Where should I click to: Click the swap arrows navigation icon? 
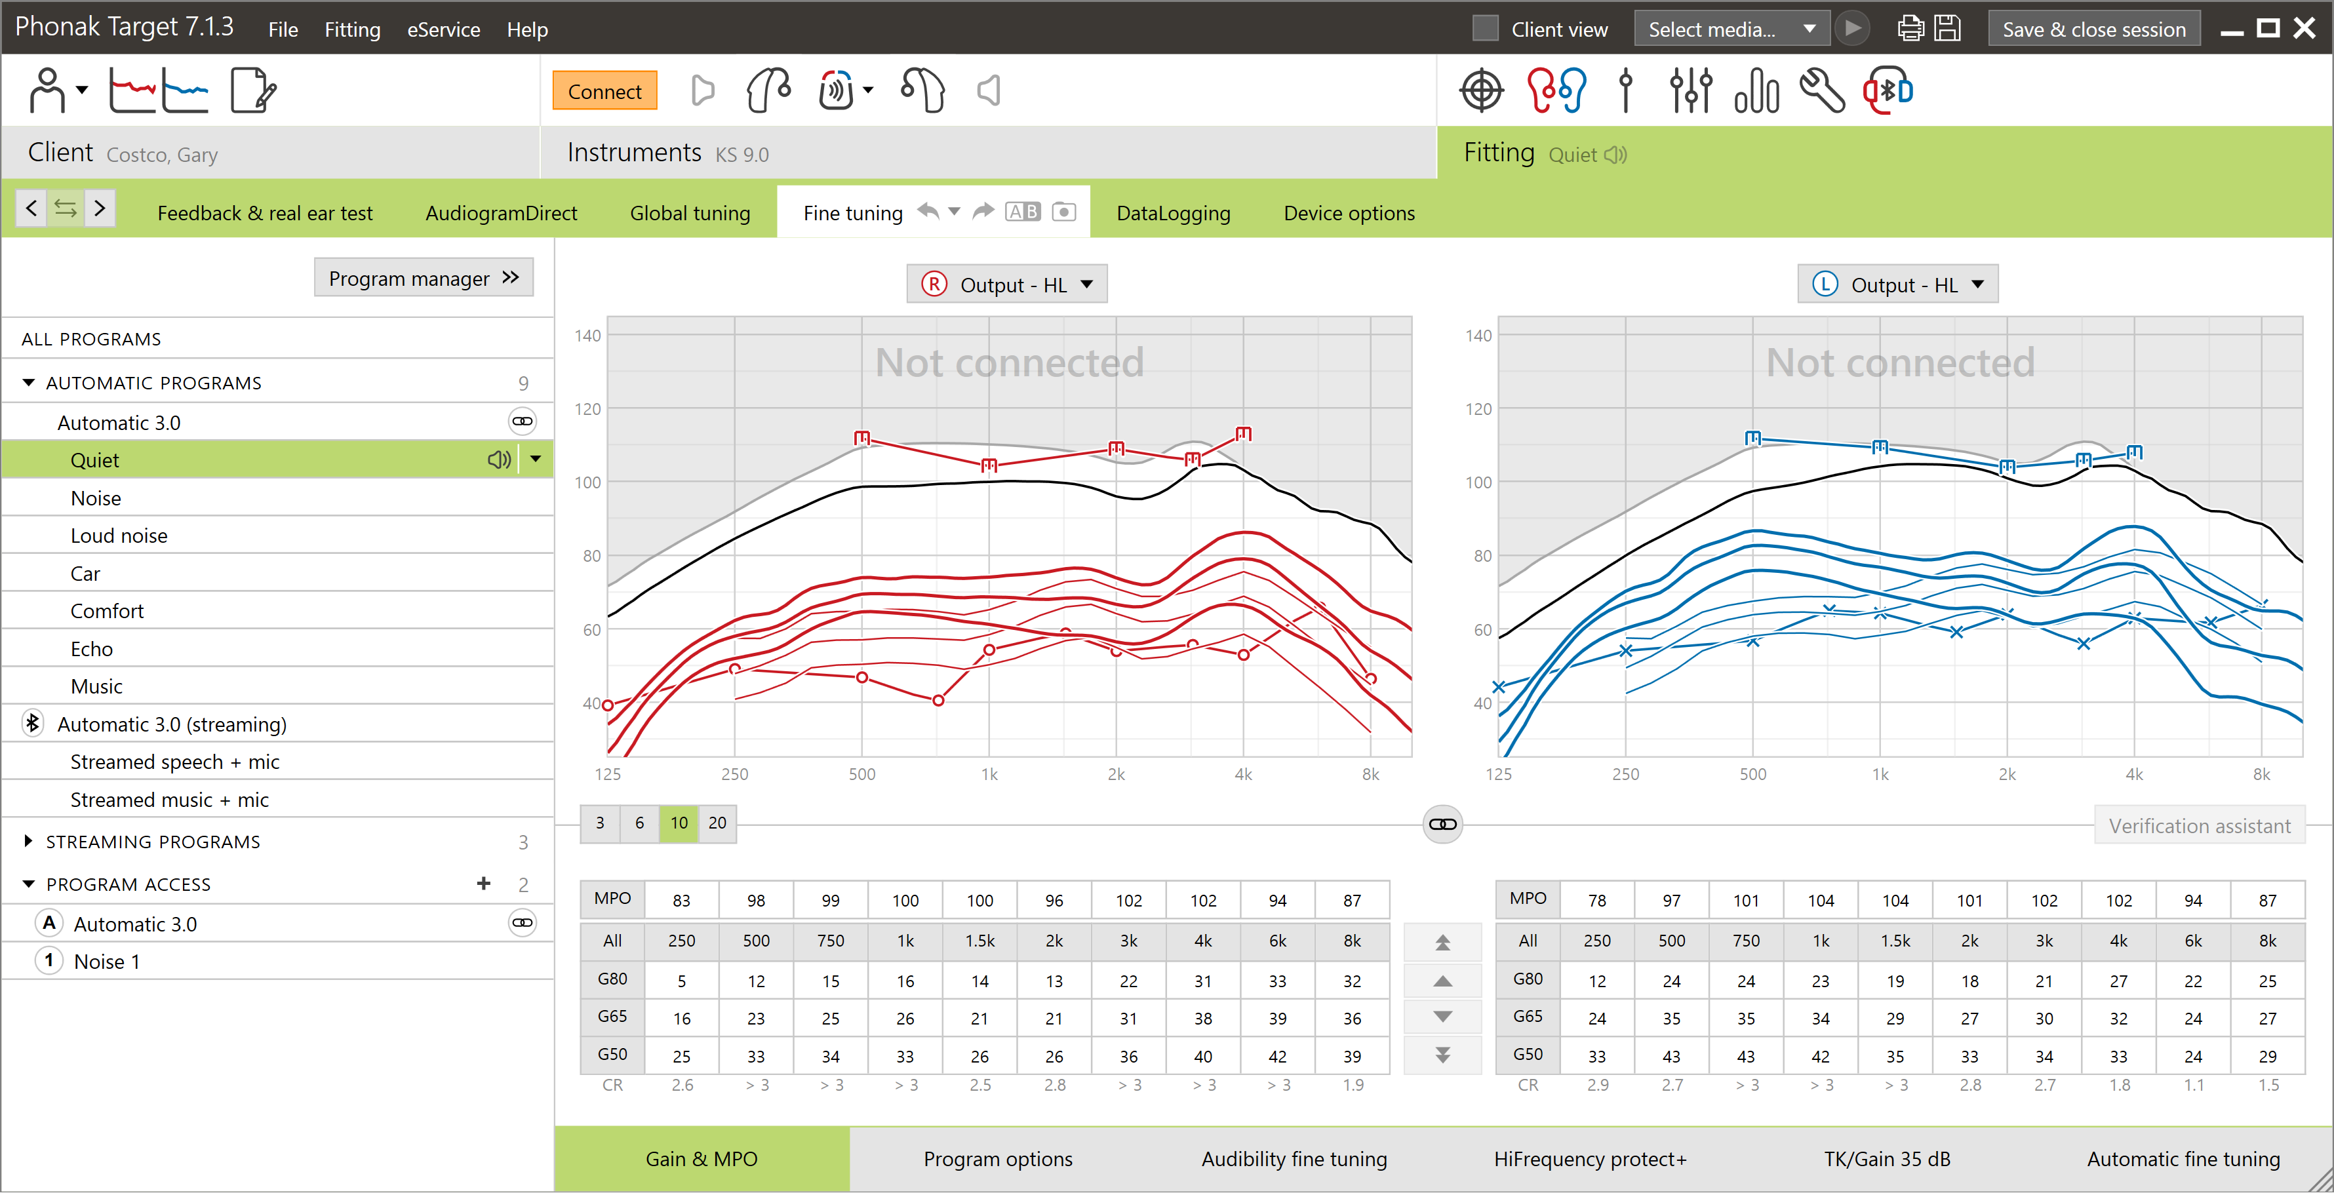(66, 208)
